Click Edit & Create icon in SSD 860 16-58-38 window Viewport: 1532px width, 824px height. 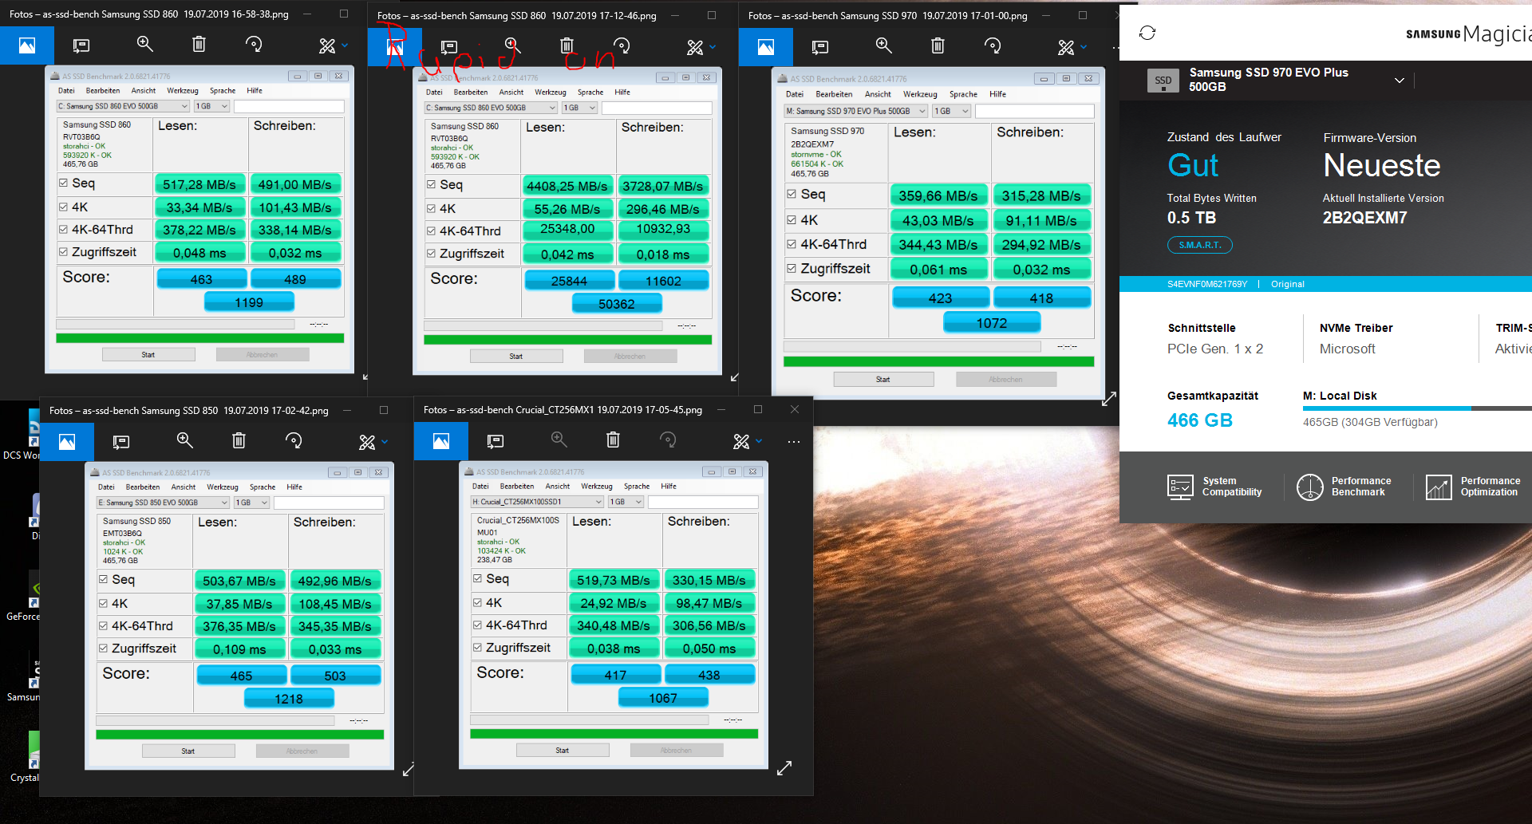(x=327, y=45)
